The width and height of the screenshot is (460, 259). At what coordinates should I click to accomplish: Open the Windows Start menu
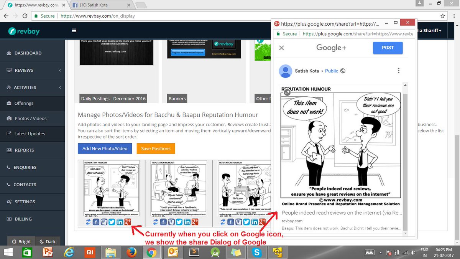click(8, 252)
